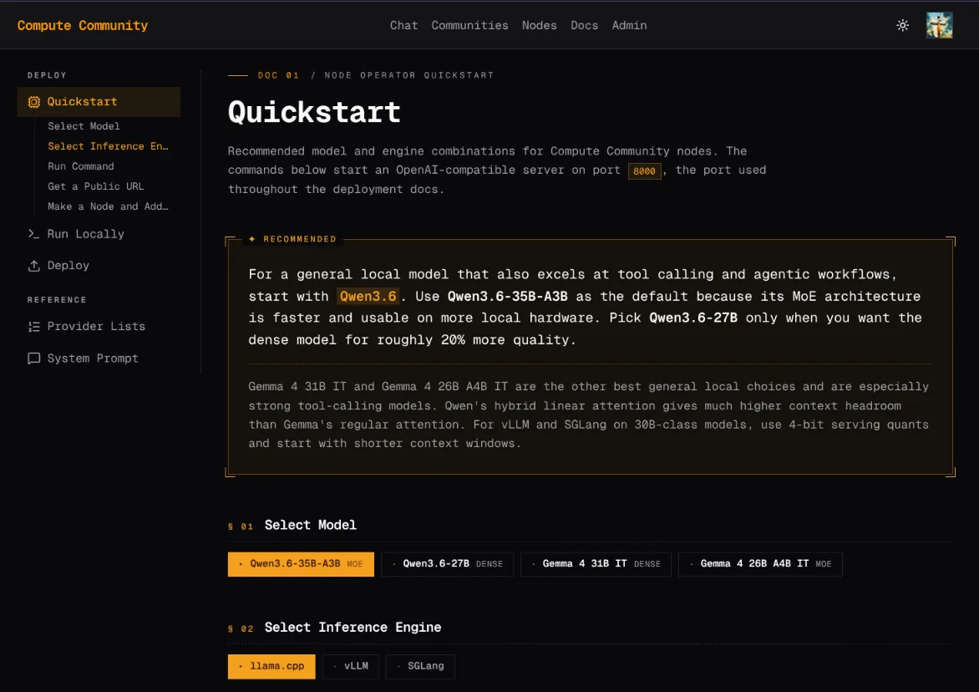Select llama.cpp inference engine
979x692 pixels.
271,666
